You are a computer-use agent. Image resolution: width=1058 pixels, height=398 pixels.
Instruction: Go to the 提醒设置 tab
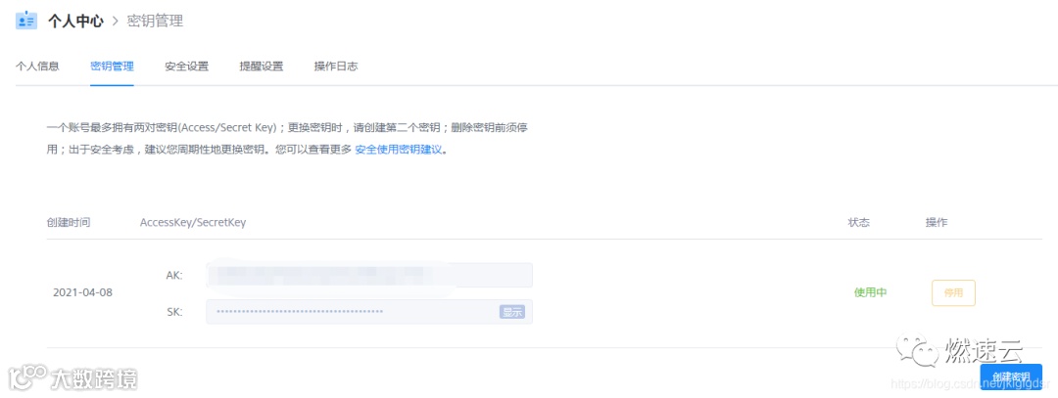click(x=262, y=66)
